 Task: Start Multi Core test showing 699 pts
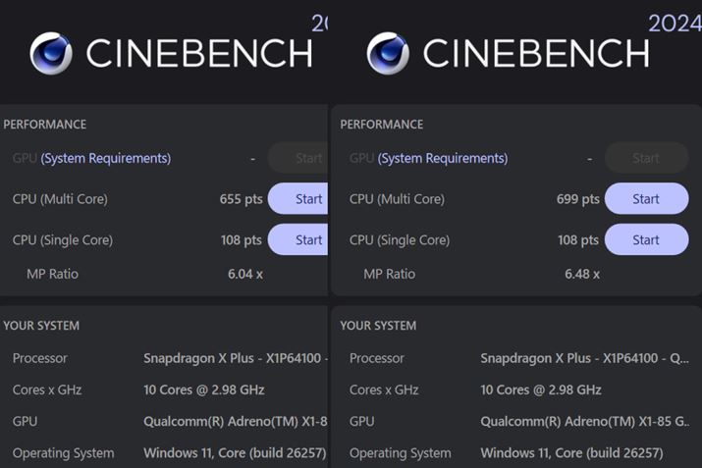click(645, 199)
